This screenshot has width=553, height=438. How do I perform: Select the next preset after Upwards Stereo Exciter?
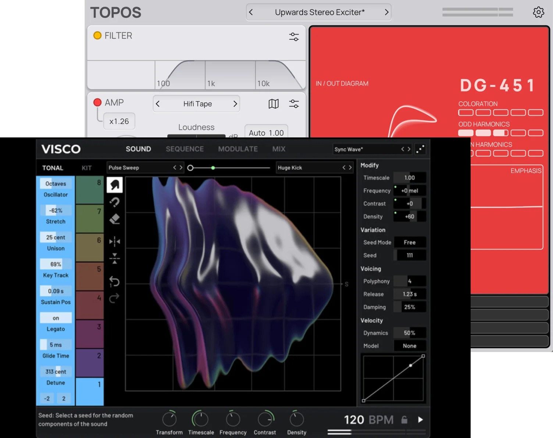[x=386, y=12]
